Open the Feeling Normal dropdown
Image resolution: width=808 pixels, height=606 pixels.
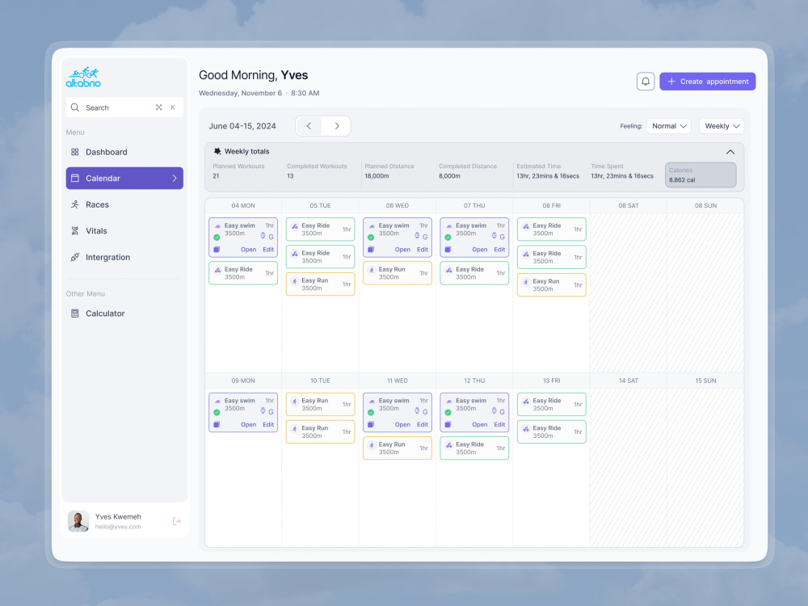[669, 126]
